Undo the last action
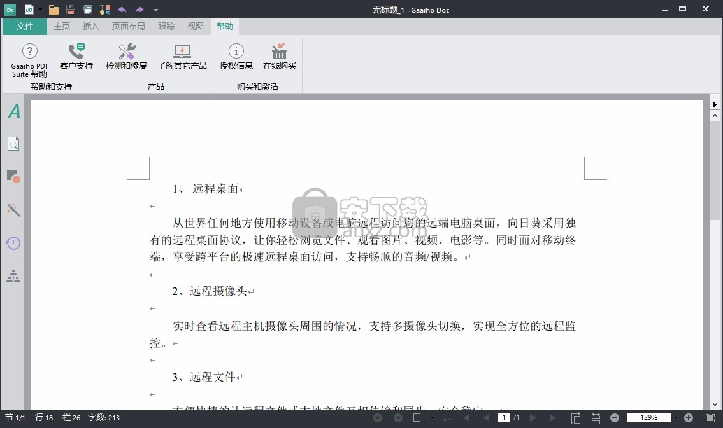This screenshot has width=723, height=428. click(122, 9)
